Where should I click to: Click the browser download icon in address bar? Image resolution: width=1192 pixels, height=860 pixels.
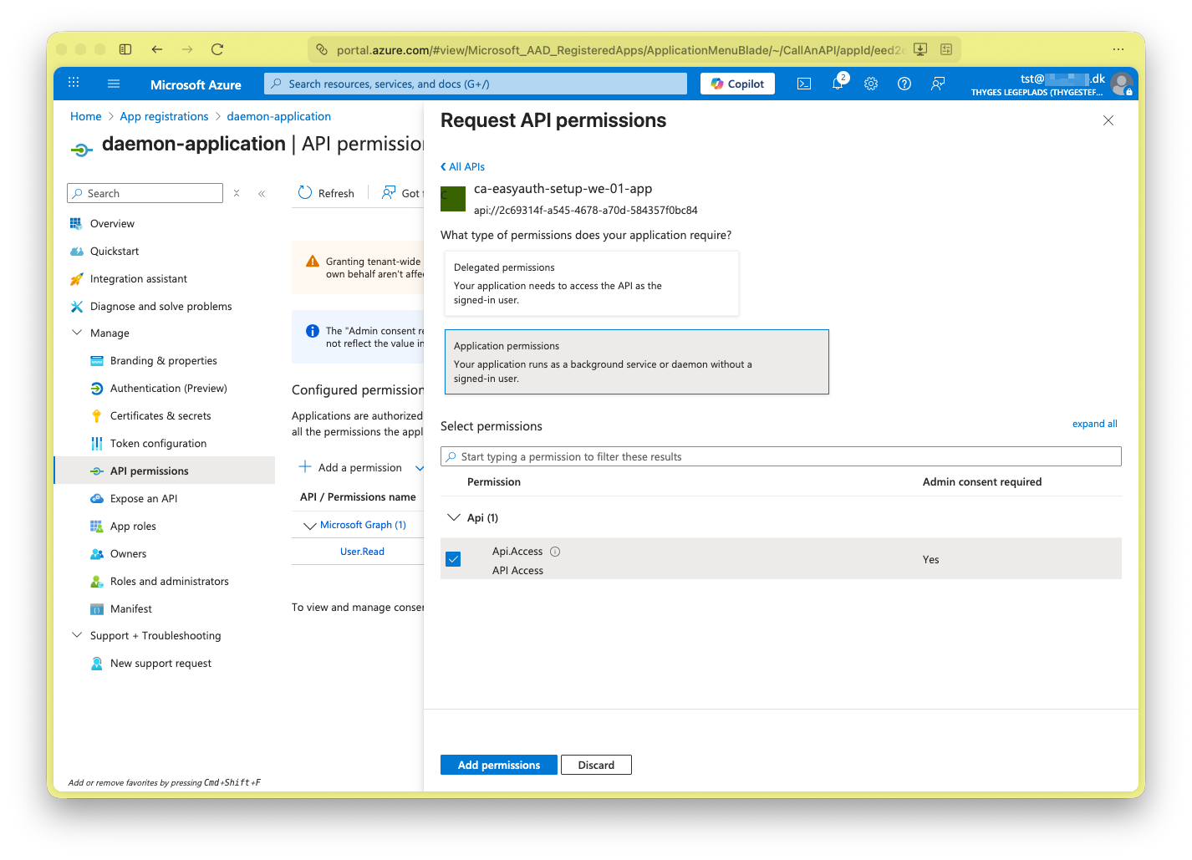click(920, 49)
